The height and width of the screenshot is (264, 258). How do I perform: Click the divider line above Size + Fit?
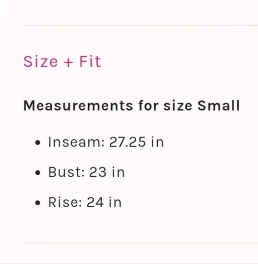tap(140, 25)
